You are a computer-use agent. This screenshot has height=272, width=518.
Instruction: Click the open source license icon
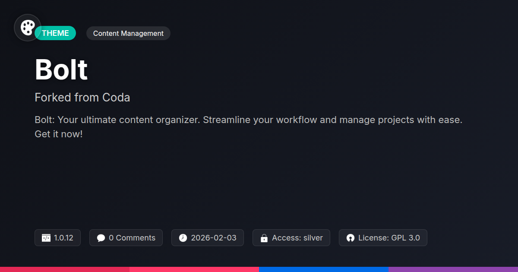click(351, 238)
